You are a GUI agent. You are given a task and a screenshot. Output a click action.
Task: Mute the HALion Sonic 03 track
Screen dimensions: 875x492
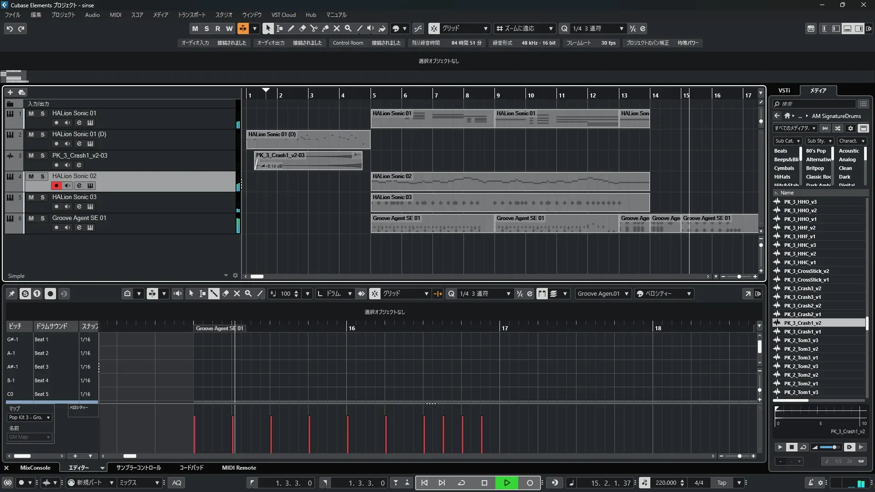pos(31,197)
